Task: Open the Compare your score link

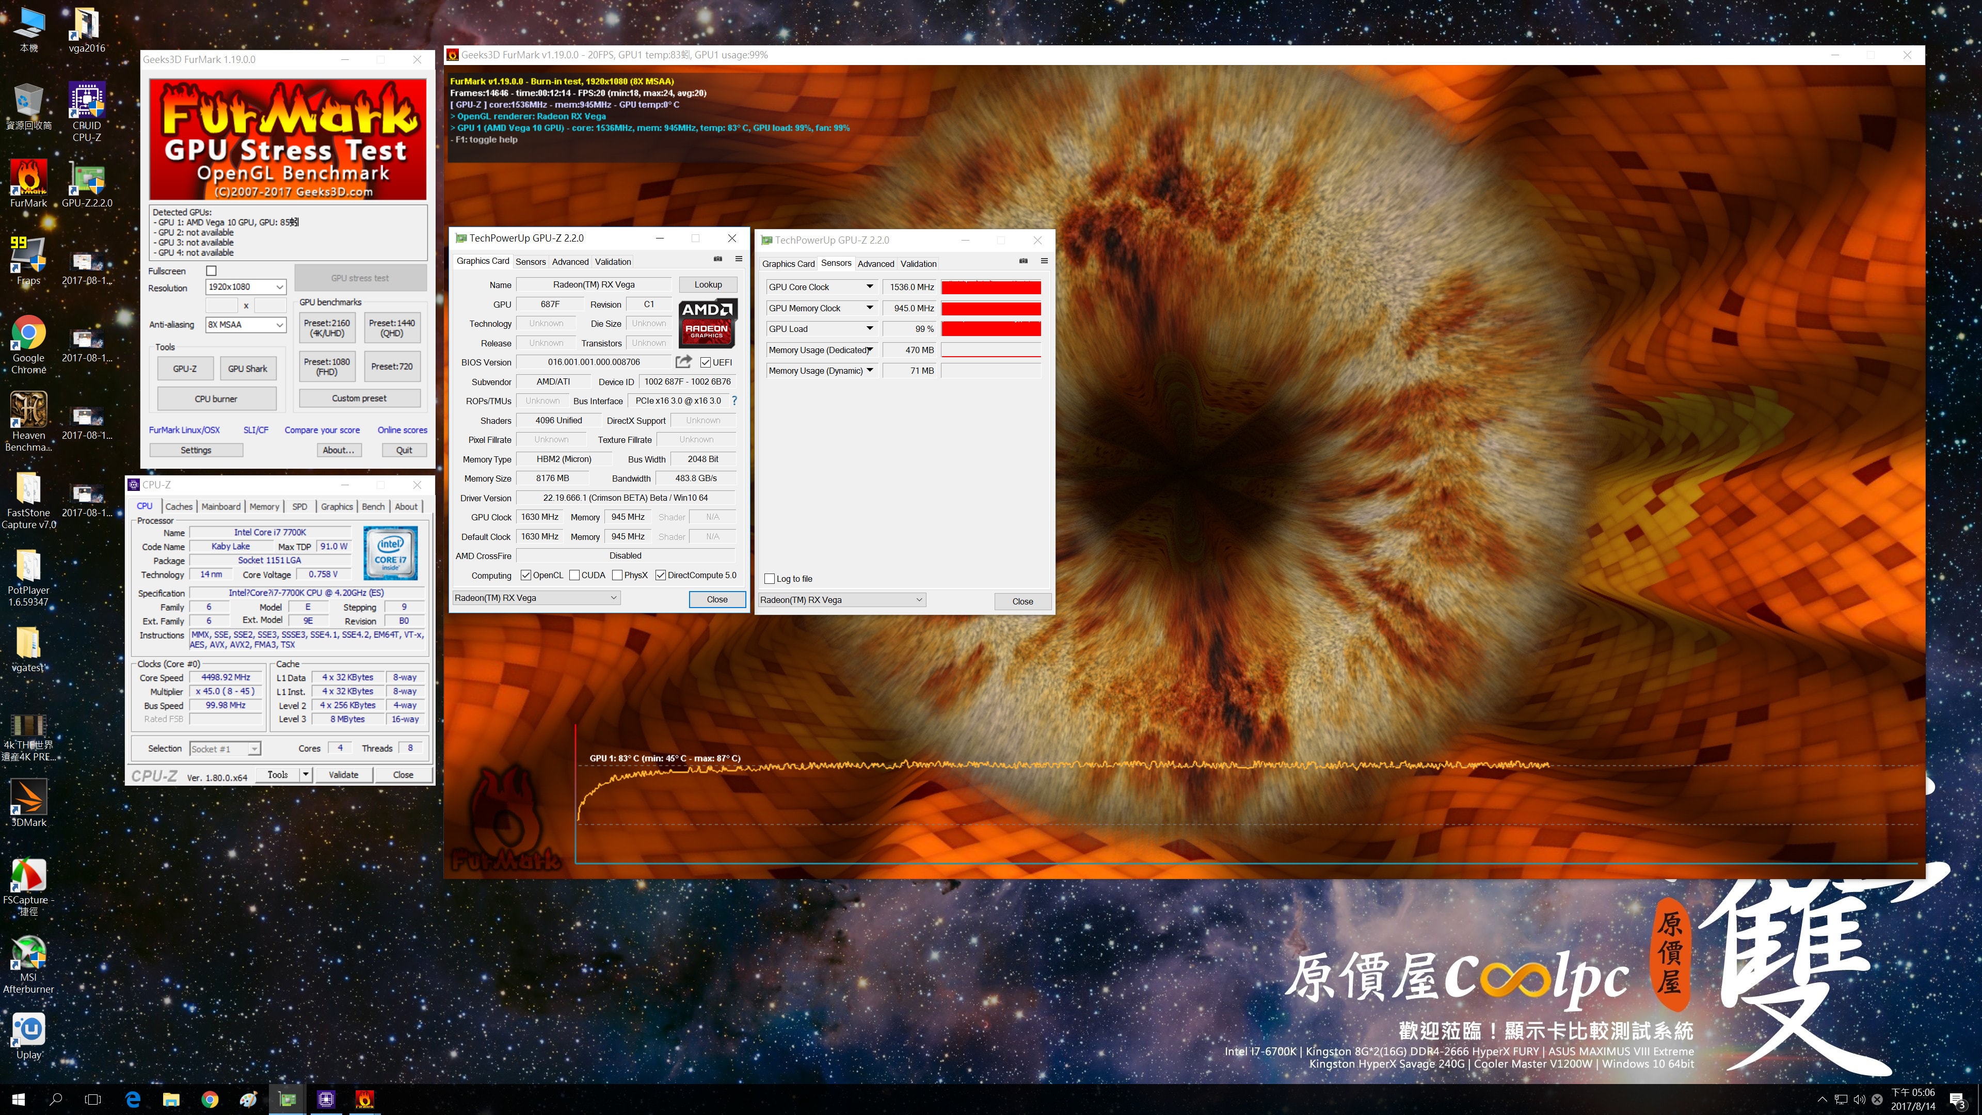Action: coord(323,430)
